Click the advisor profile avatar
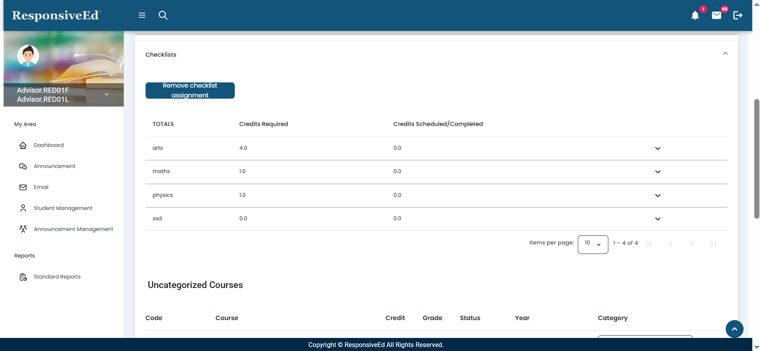 [28, 56]
